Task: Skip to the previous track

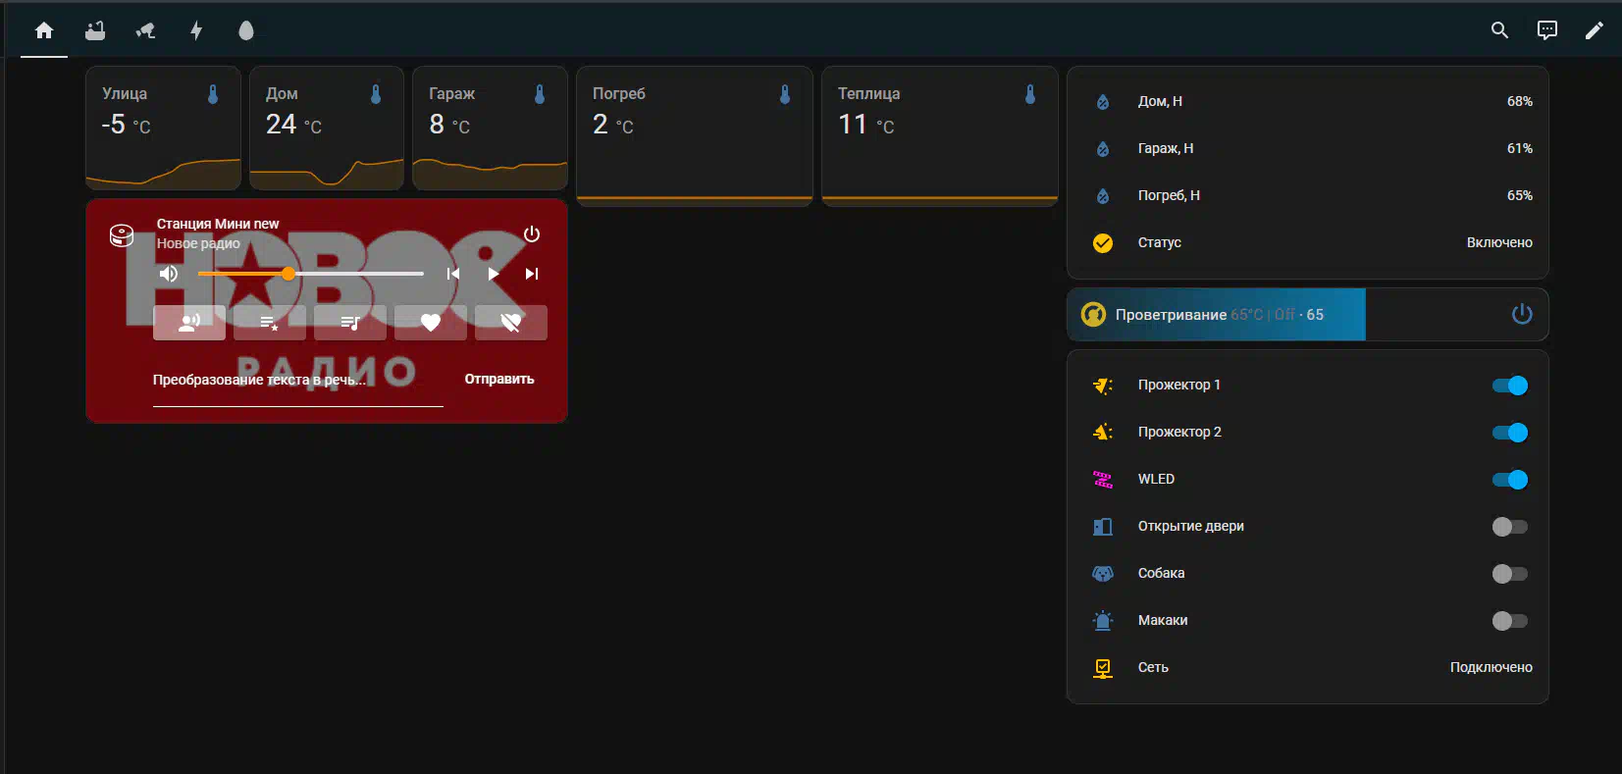Action: [453, 274]
